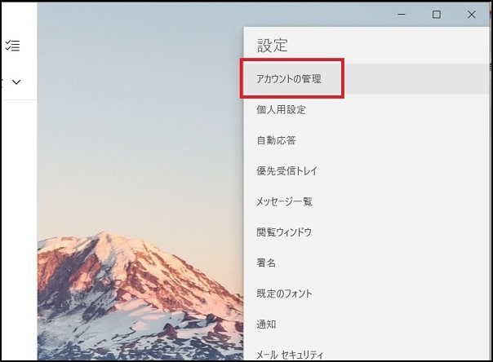The width and height of the screenshot is (493, 362).
Task: Select メール セキュリティ item
Action: coord(289,354)
